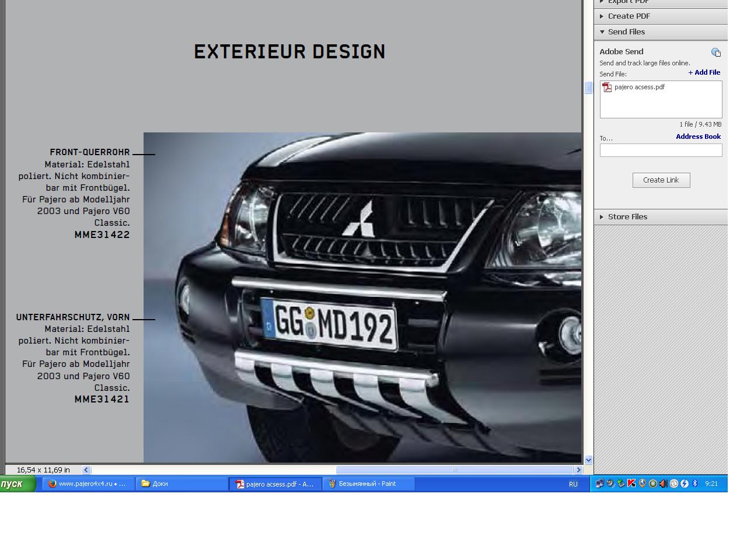747x560 pixels.
Task: Switch to the Paint taskbar window
Action: click(x=369, y=484)
